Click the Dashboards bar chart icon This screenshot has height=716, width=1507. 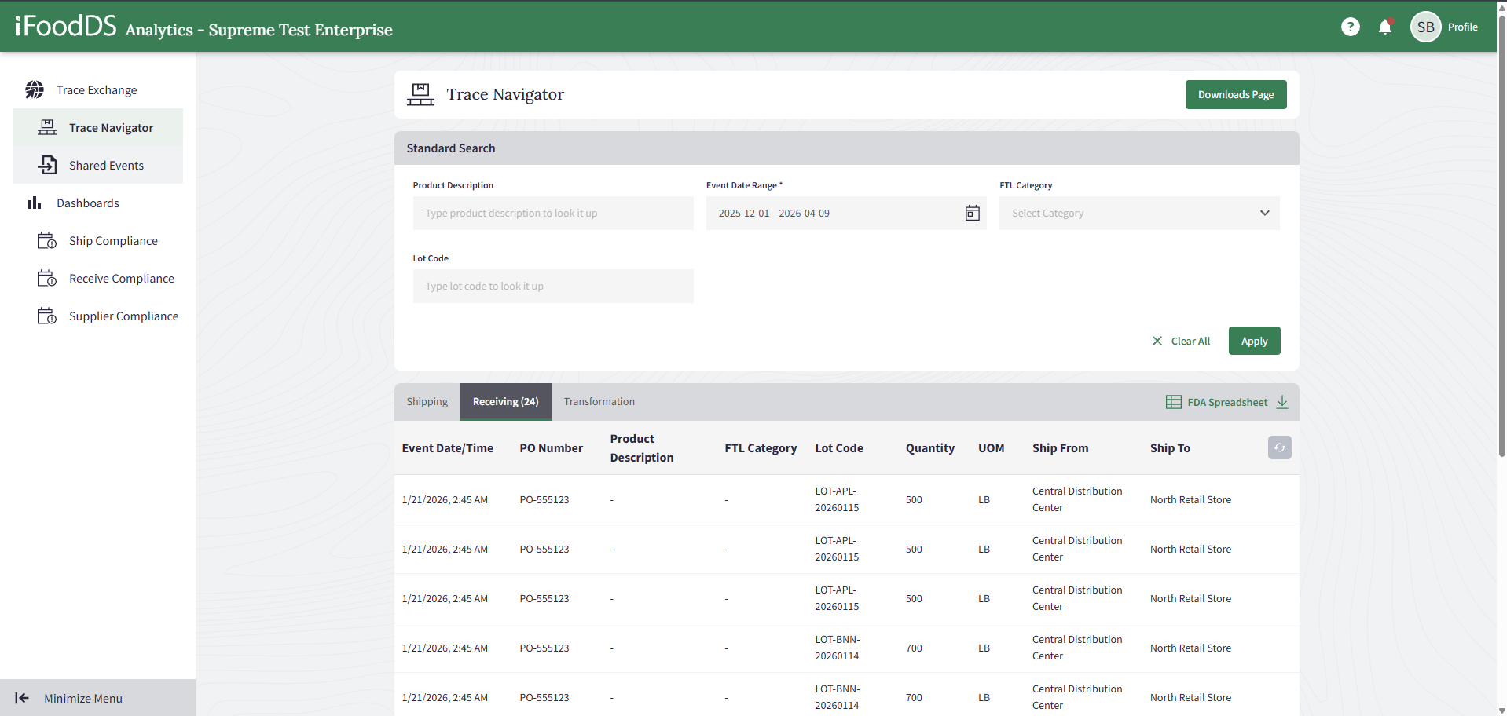[35, 203]
